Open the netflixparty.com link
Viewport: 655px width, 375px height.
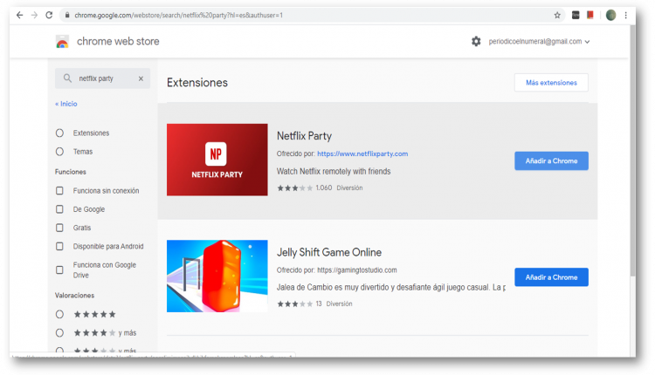click(x=355, y=153)
